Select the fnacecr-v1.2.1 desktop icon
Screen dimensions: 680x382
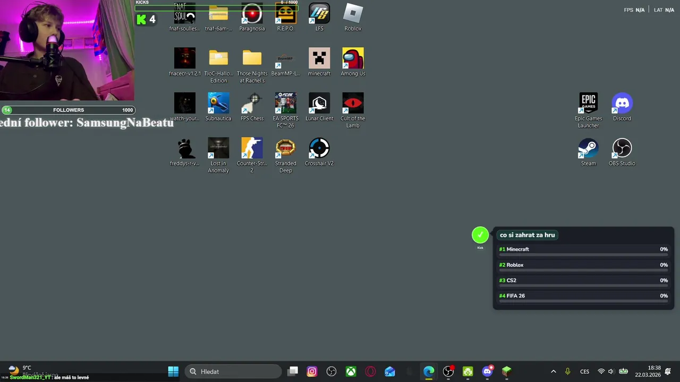184,62
